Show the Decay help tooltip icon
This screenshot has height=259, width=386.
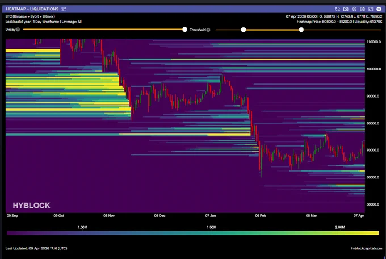tap(18, 30)
